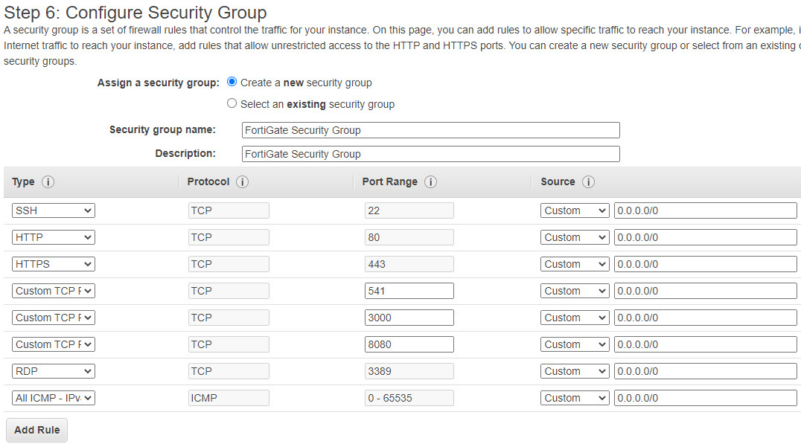
Task: Click the source CIDR field in port 541 row
Action: point(706,291)
